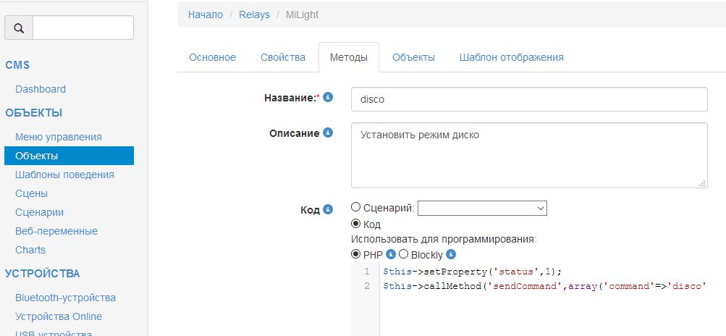
Task: Click the Описание textarea resize handle
Action: pyautogui.click(x=703, y=184)
